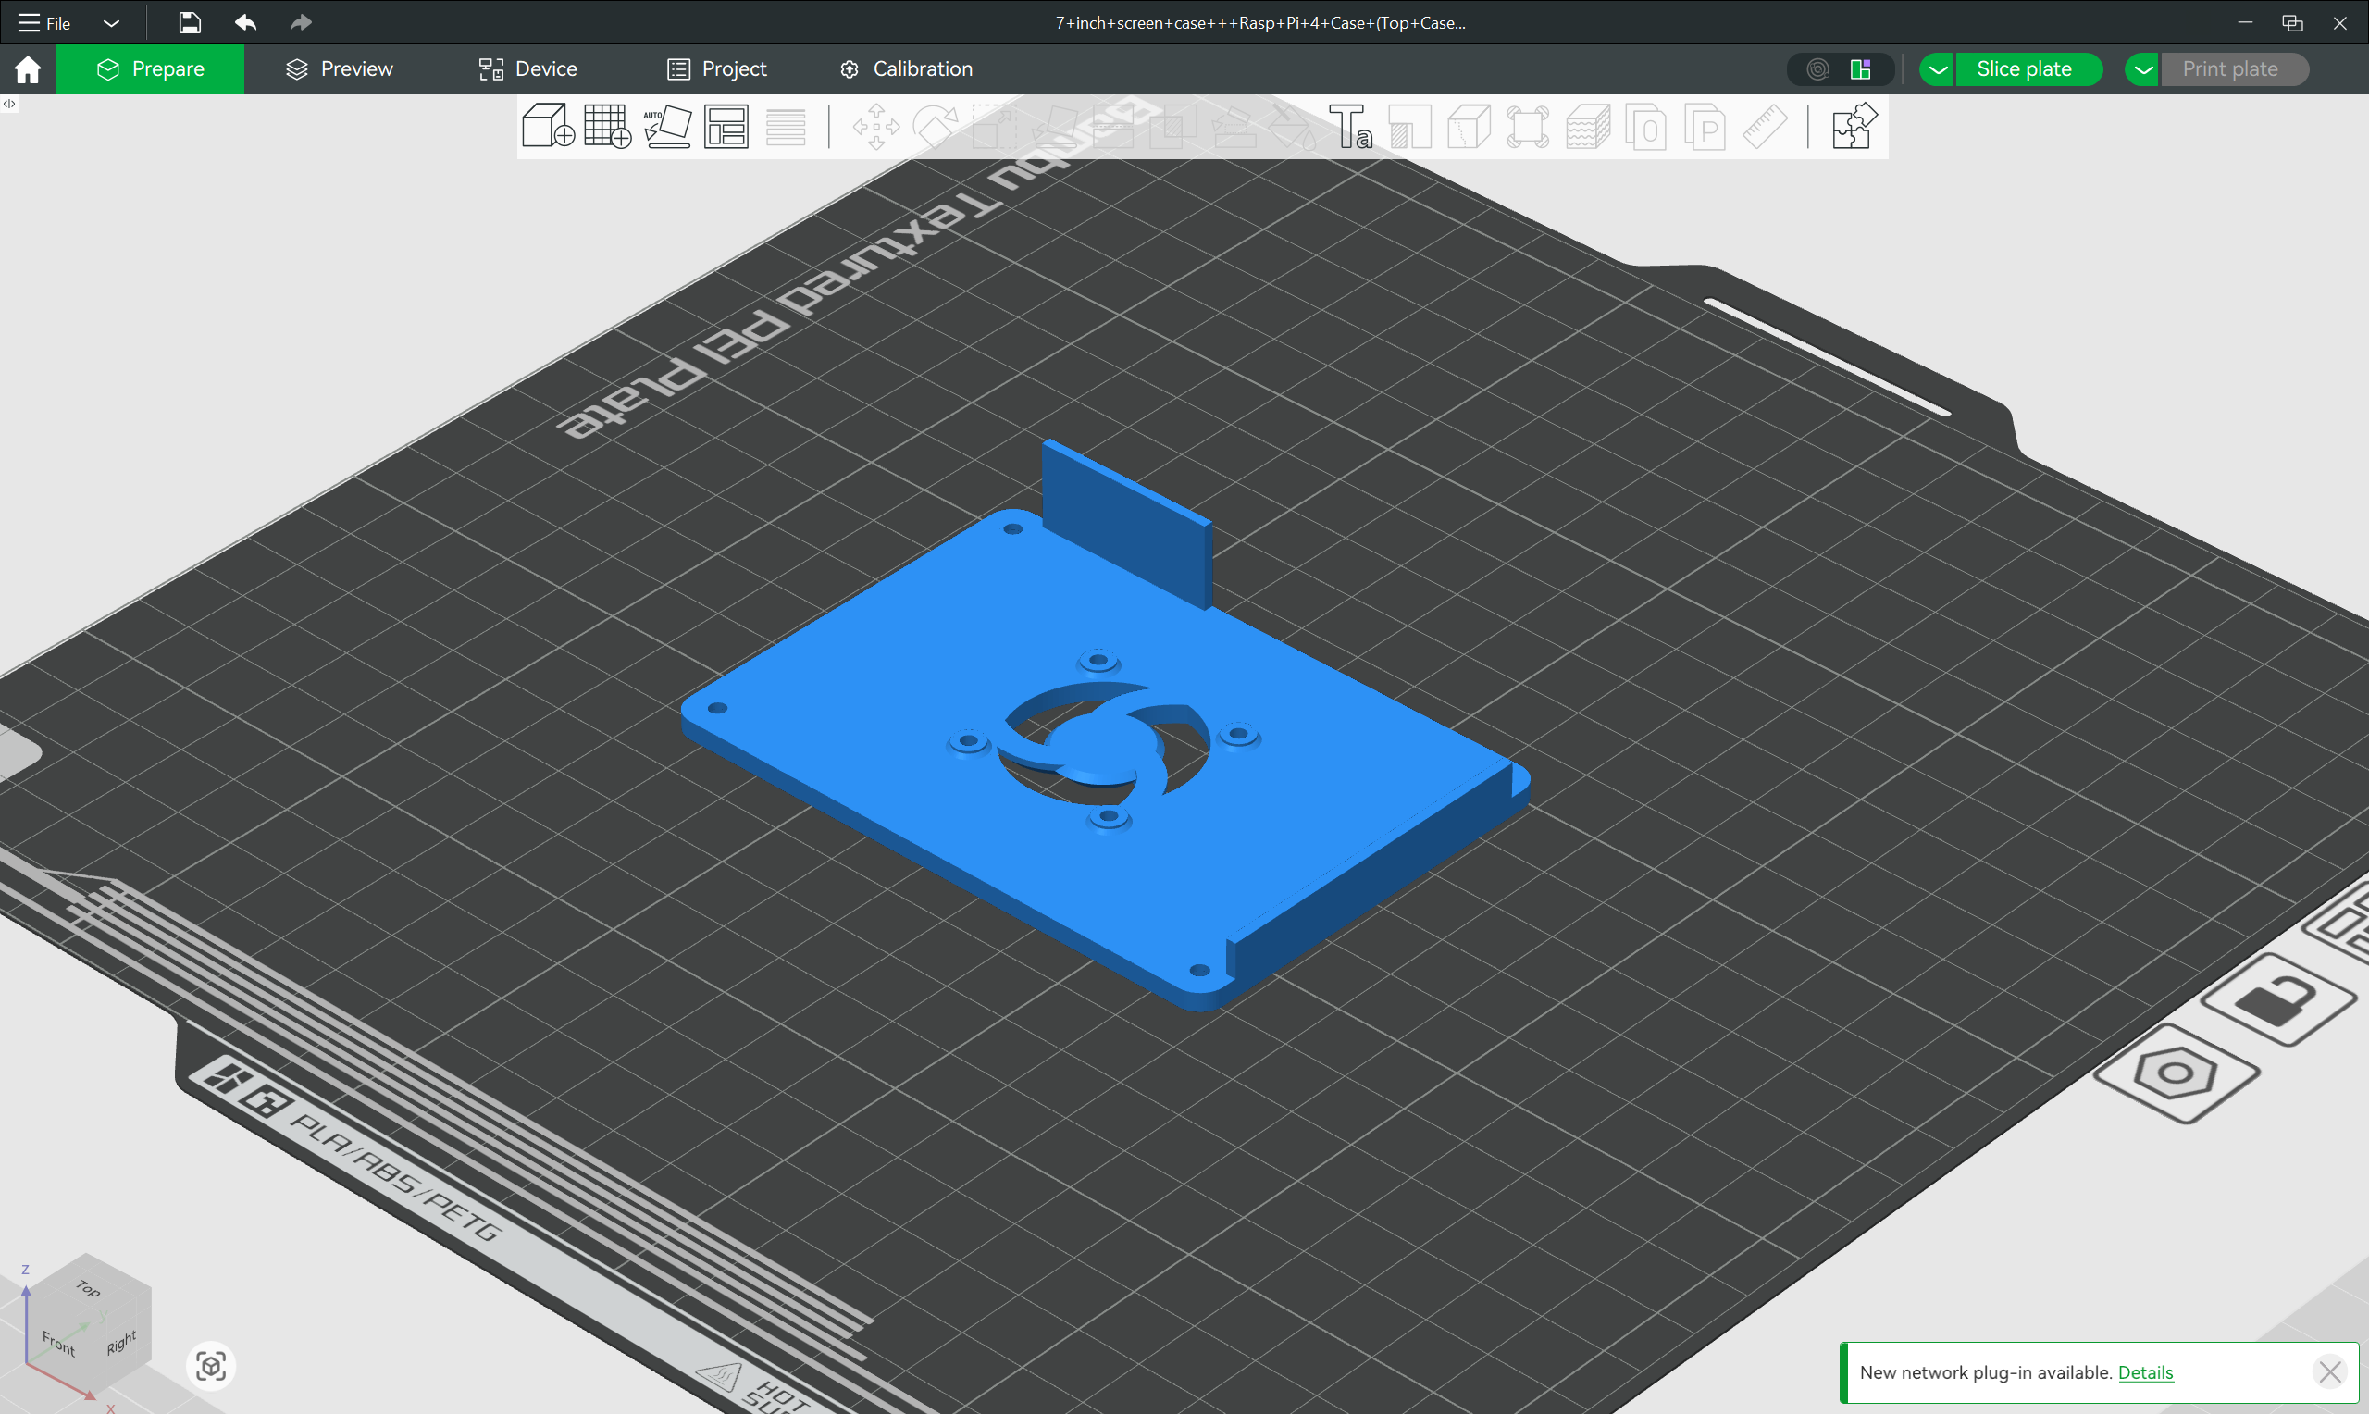Image resolution: width=2369 pixels, height=1414 pixels.
Task: Select the Rotate tool icon
Action: tap(935, 126)
